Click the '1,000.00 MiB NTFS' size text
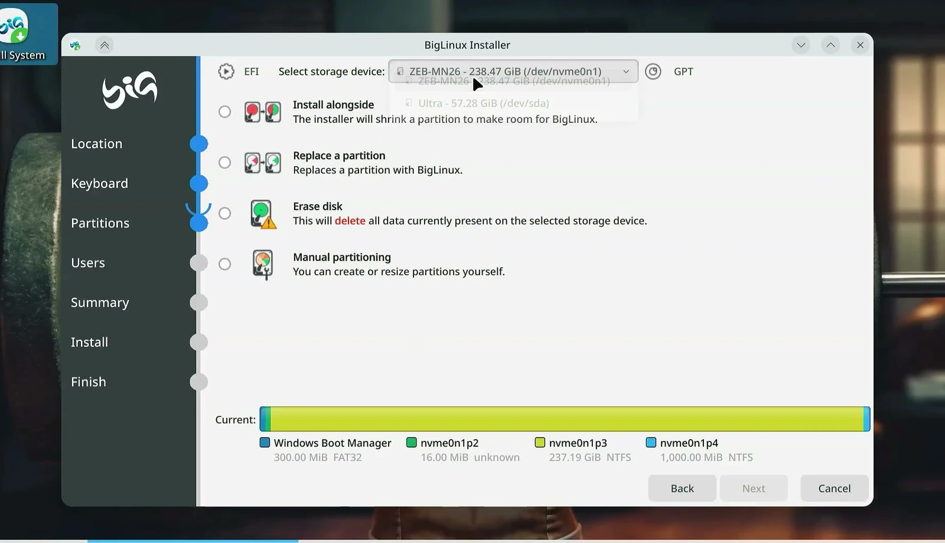945x543 pixels. tap(706, 457)
